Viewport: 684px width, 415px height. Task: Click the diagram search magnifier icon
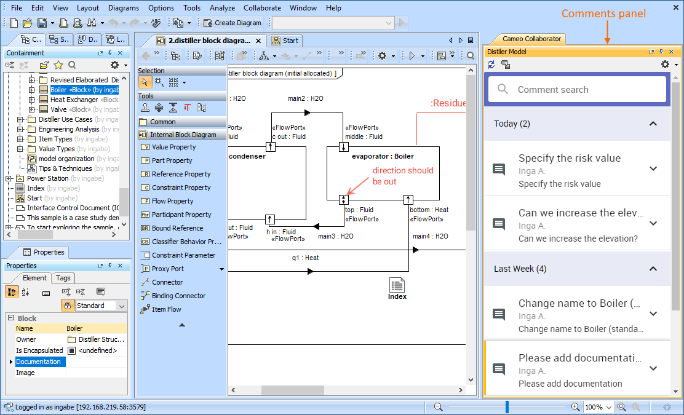(471, 56)
